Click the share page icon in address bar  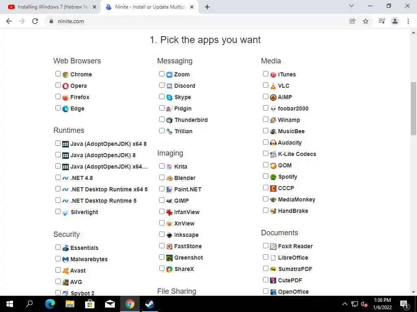click(352, 21)
